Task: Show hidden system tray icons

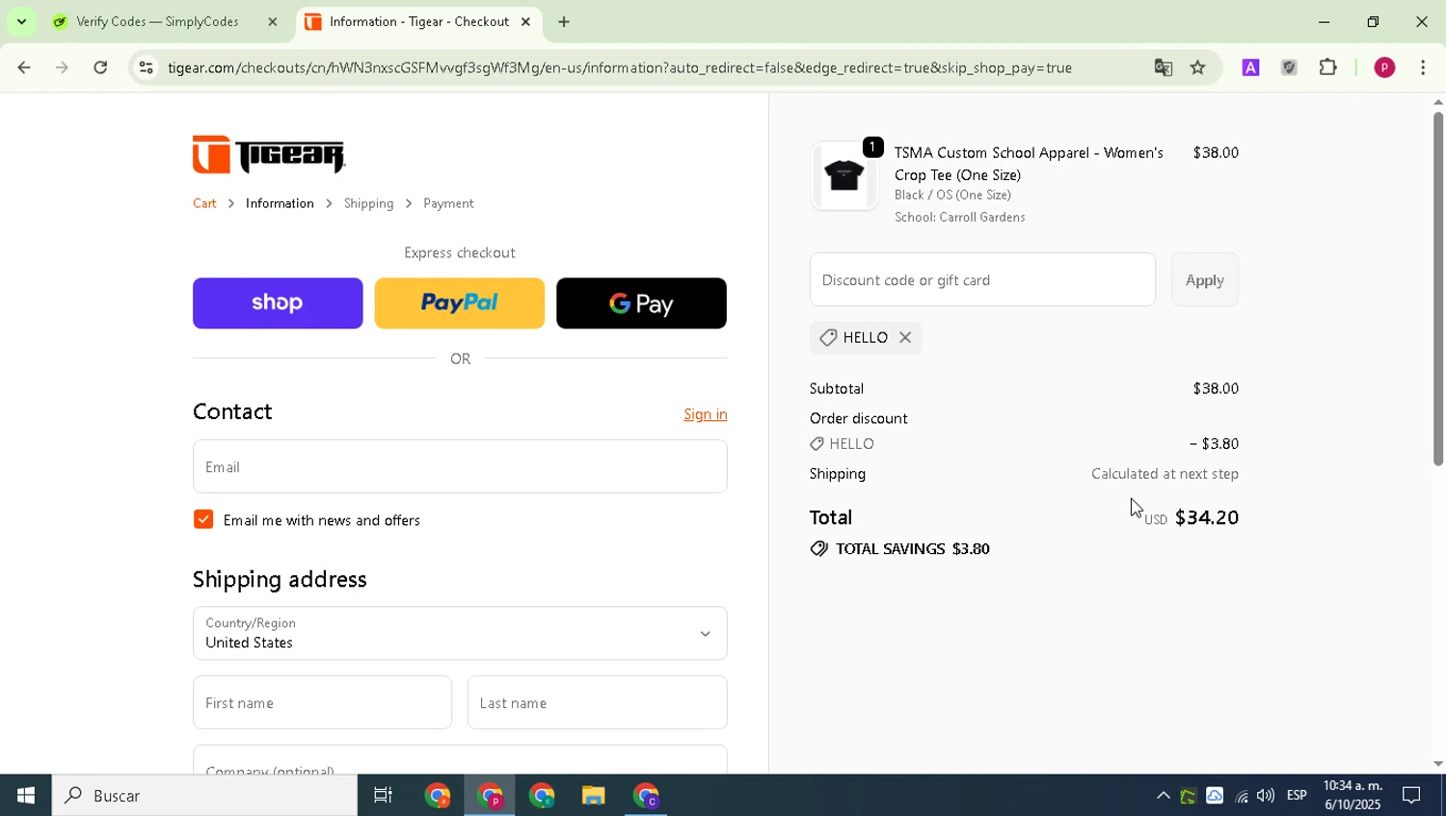Action: coord(1163,796)
